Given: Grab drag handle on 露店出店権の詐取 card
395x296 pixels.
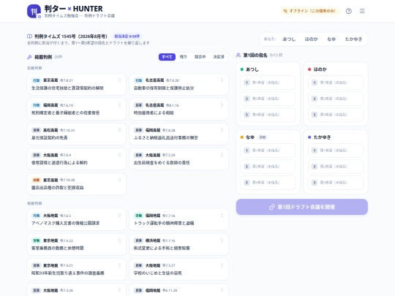Looking at the screenshot, I should pyautogui.click(x=119, y=180).
